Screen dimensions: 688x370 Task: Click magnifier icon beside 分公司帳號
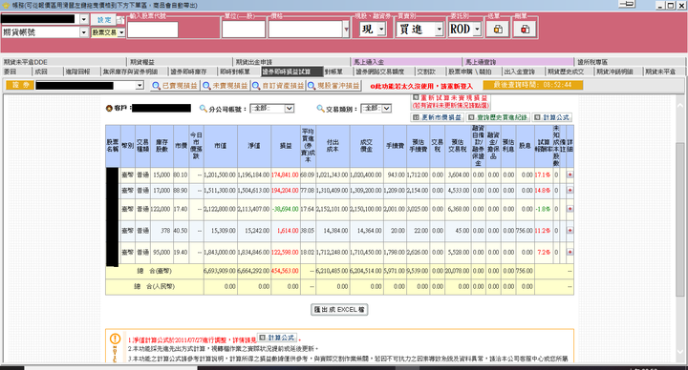click(204, 108)
